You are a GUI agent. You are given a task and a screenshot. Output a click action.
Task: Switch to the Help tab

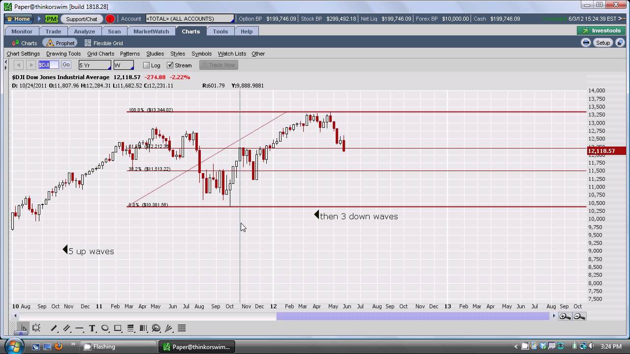coord(247,31)
